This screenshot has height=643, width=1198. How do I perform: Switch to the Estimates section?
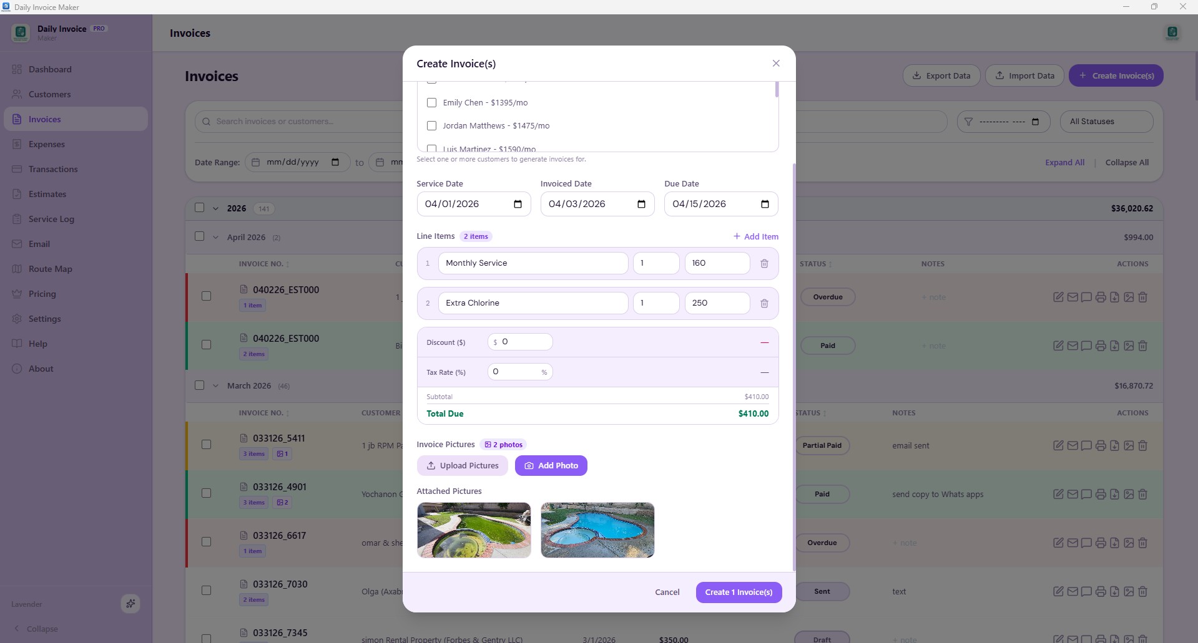tap(47, 194)
